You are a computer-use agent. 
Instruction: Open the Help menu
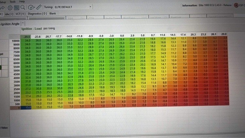tap(22, 2)
